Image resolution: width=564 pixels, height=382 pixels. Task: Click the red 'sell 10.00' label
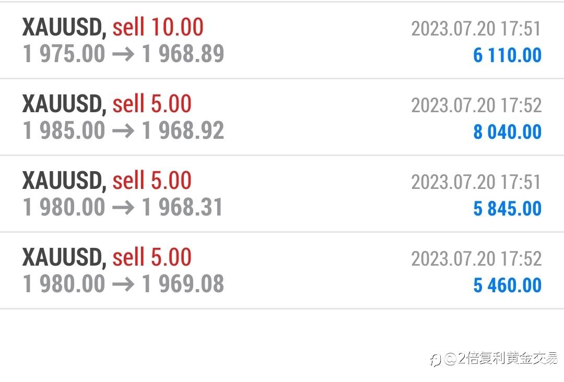[x=158, y=27]
